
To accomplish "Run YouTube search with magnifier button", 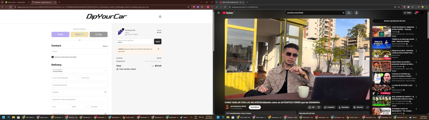I will [x=349, y=13].
